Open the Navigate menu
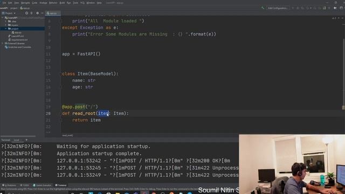345x194 pixels. (25, 3)
